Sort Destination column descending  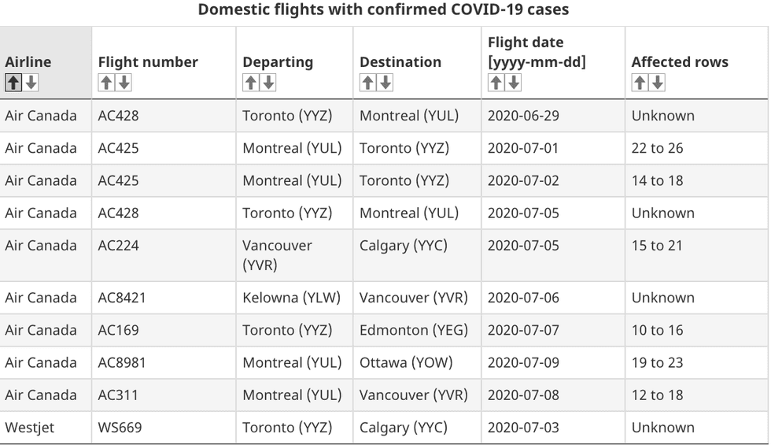click(x=385, y=83)
